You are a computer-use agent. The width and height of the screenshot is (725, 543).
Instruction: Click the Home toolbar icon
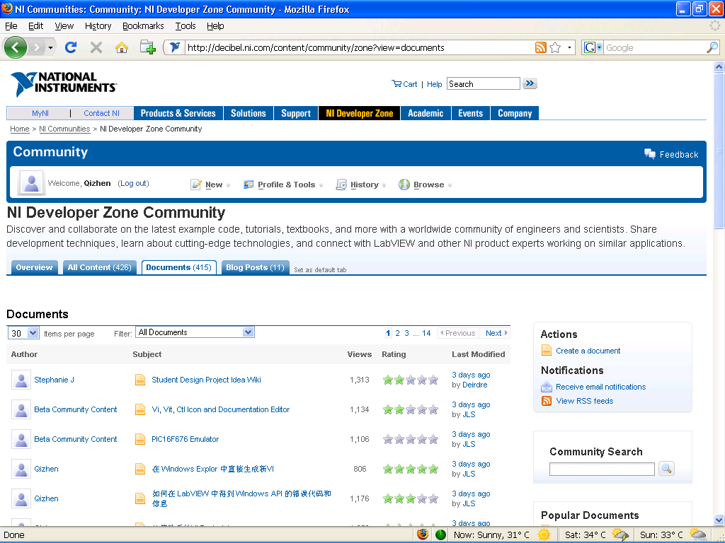pos(122,47)
